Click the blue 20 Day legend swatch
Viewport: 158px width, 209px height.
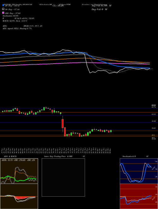[x=3, y=5]
